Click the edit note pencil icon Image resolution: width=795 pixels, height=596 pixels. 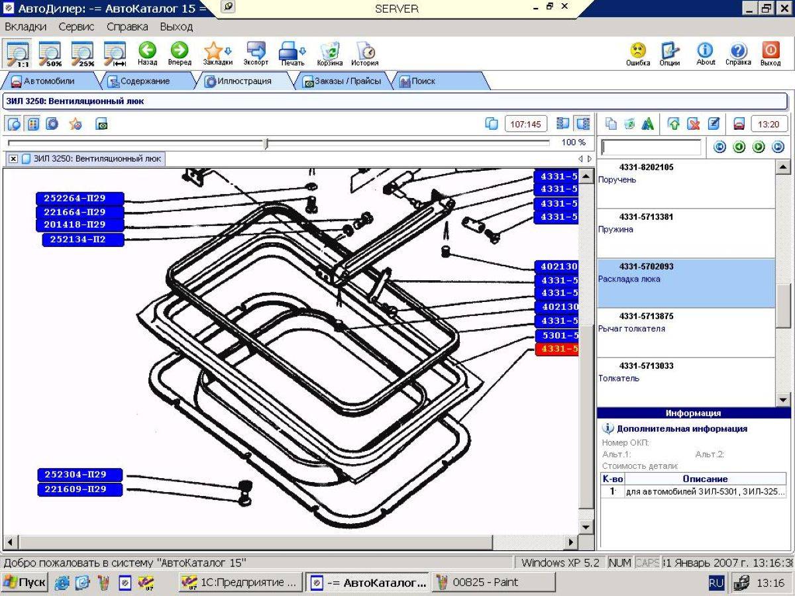click(x=714, y=124)
